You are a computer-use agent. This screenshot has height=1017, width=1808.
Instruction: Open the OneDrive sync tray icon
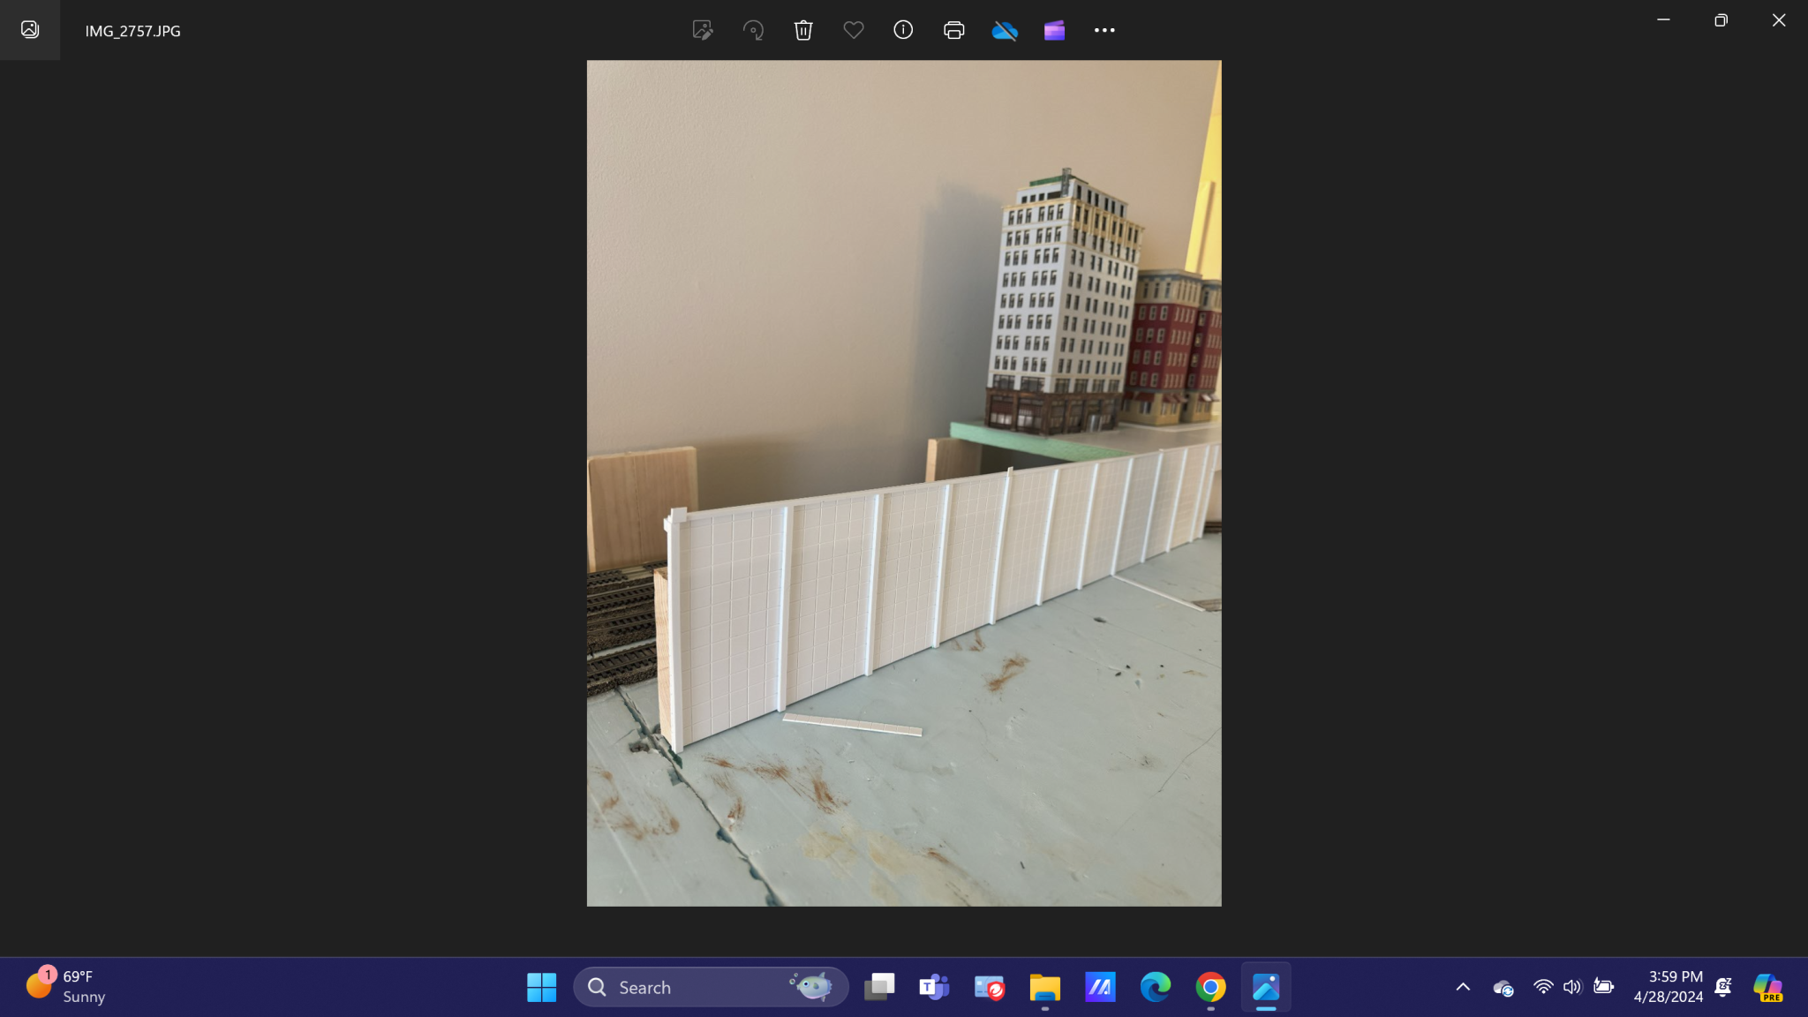tap(1503, 988)
